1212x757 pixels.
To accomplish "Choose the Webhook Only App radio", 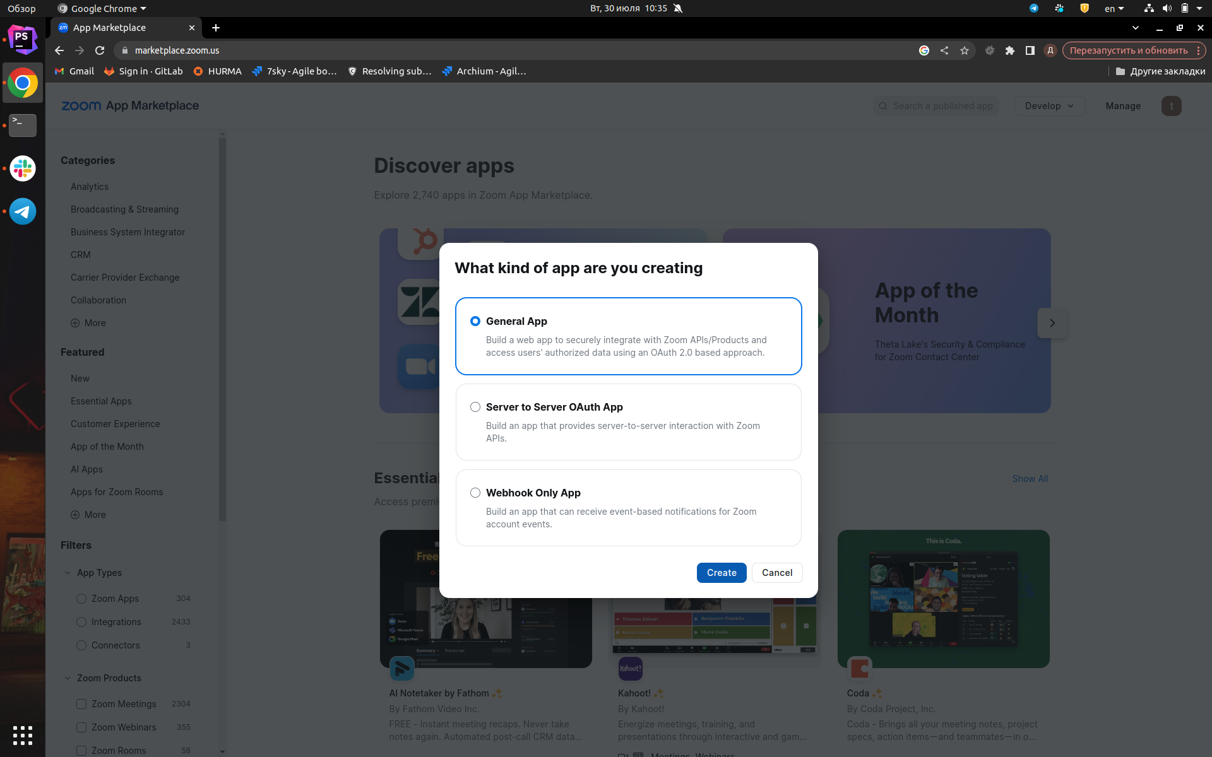I will [475, 493].
